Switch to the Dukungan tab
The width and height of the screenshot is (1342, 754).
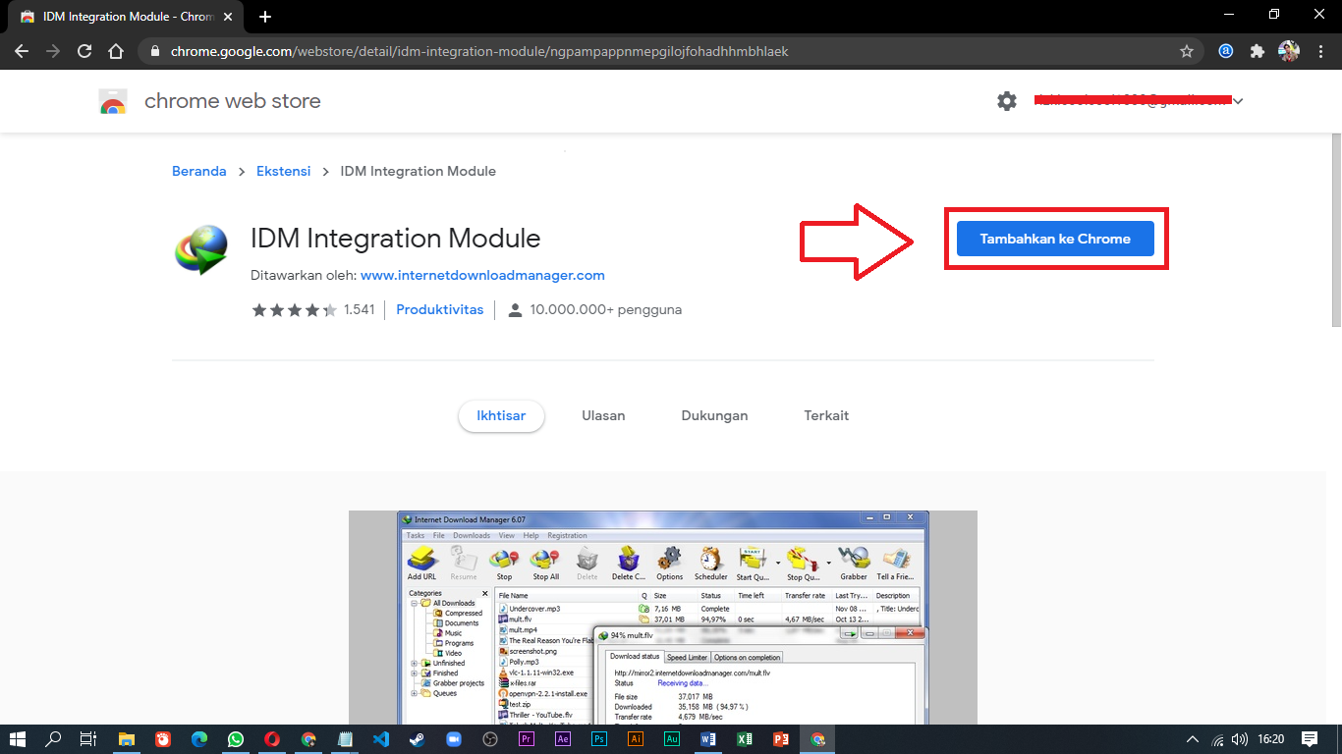(x=714, y=415)
